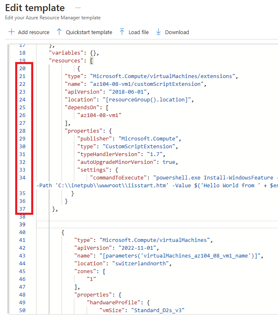Click "apiVersion" key on line 42
The height and width of the screenshot is (315, 278).
click(93, 248)
